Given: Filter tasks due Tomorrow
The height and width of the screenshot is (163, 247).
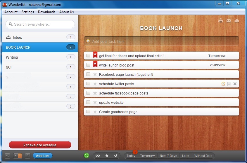Looking at the screenshot, I should (147, 156).
